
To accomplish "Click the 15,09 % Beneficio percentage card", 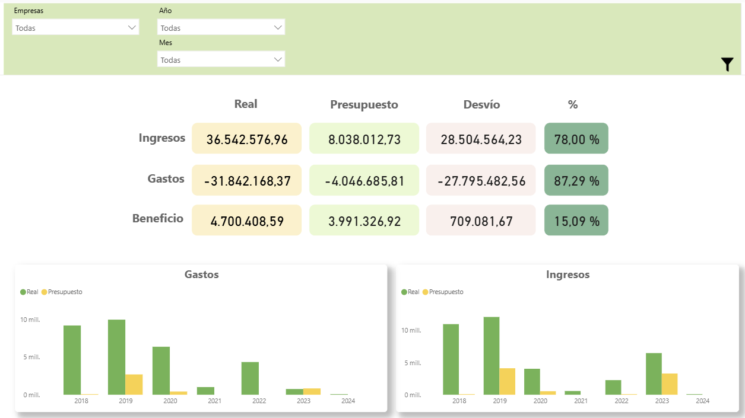I will coord(576,221).
